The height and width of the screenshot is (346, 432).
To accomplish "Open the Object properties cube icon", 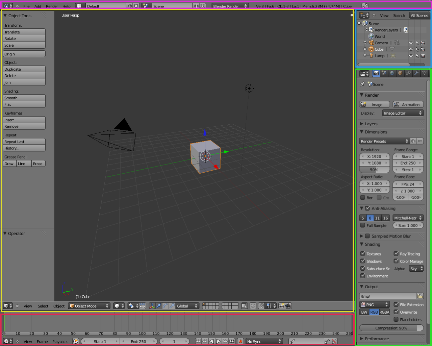I will tap(400, 73).
